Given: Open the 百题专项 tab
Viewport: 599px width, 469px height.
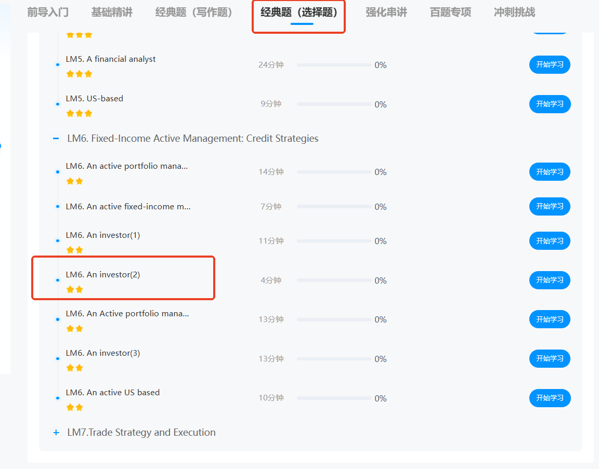Looking at the screenshot, I should [x=450, y=12].
